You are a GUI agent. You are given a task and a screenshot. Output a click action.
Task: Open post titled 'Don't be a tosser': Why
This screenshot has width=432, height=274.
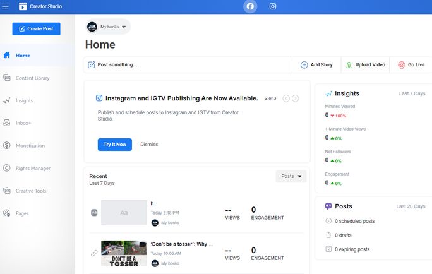pyautogui.click(x=182, y=244)
